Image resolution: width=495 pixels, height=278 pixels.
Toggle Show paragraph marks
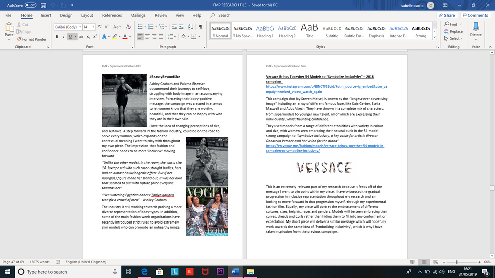(x=200, y=27)
